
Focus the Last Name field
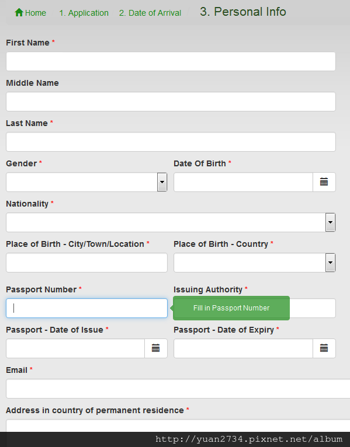(171, 142)
